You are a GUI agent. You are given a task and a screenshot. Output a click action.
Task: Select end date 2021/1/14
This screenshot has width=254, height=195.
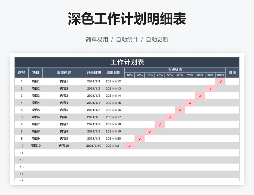[113, 96]
